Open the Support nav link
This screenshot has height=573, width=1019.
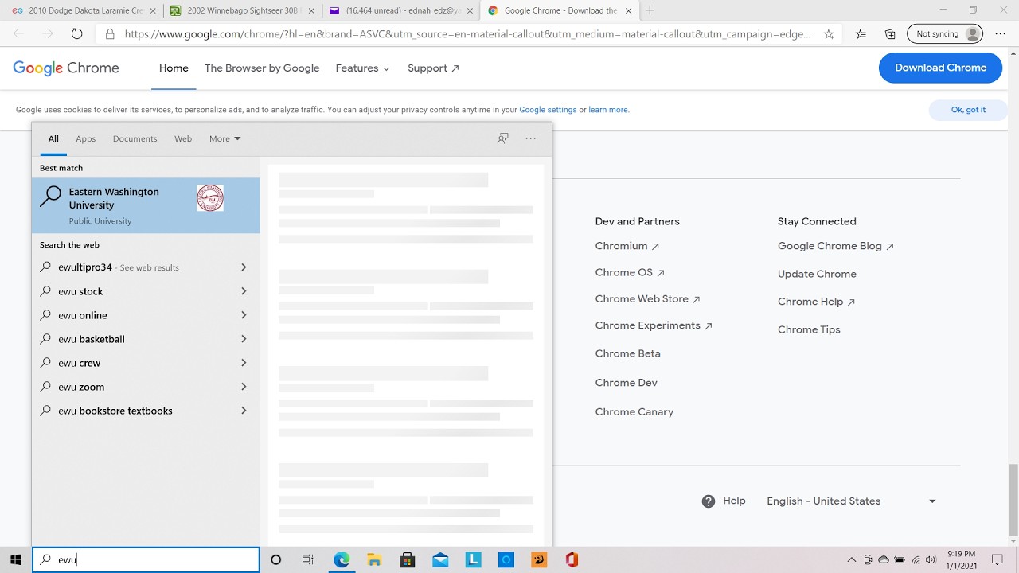(x=433, y=68)
